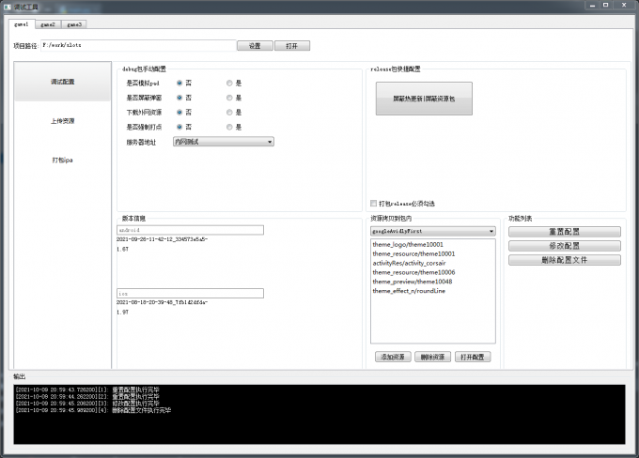Viewport: 639px width, 458px height.
Task: Click the 修改配置 button
Action: (565, 246)
